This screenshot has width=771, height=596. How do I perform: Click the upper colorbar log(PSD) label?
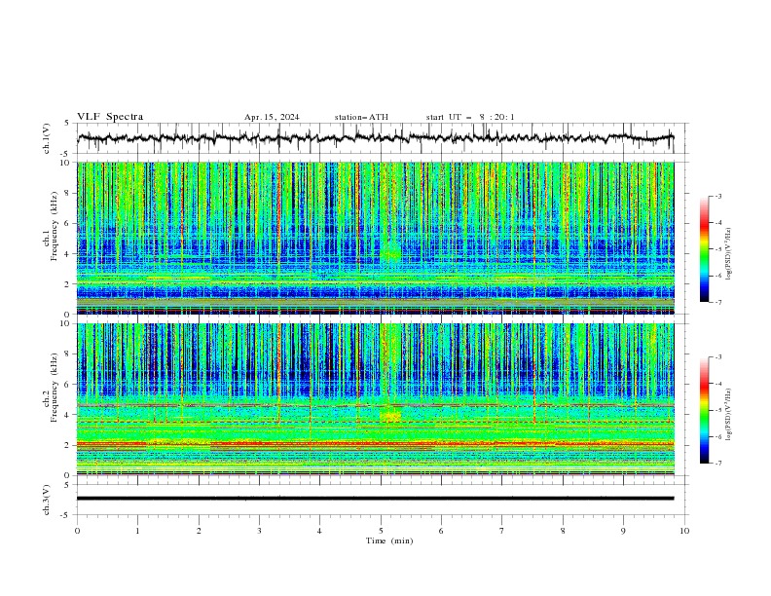pos(729,254)
